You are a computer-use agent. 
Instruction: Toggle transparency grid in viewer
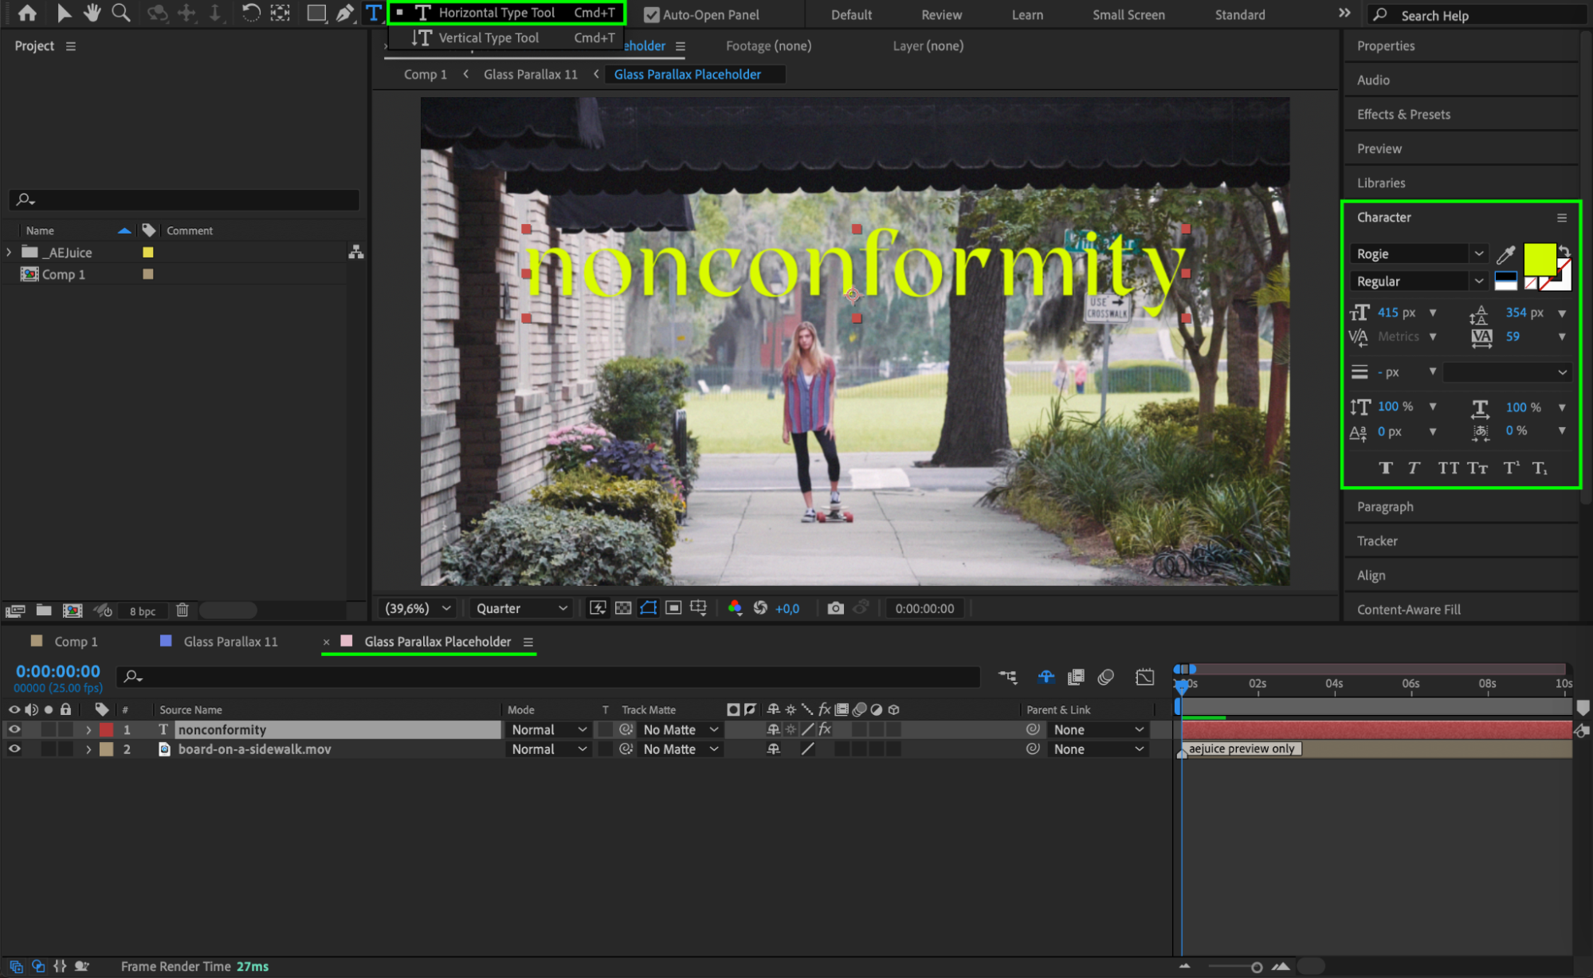pyautogui.click(x=623, y=608)
